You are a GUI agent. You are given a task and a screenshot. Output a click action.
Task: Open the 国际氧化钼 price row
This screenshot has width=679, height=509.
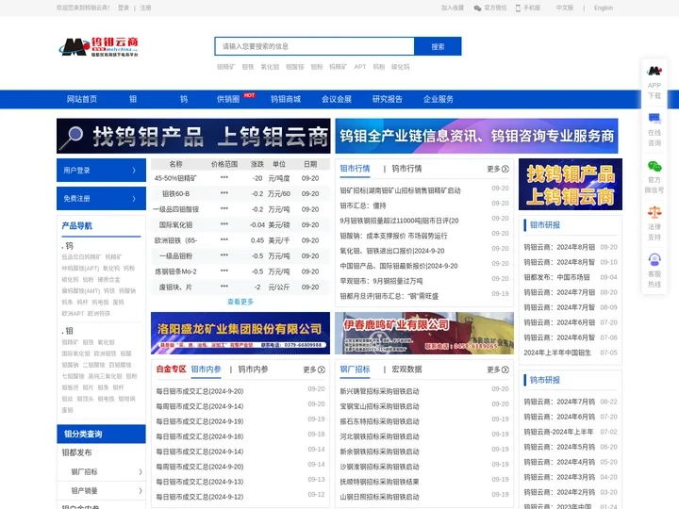coord(240,224)
